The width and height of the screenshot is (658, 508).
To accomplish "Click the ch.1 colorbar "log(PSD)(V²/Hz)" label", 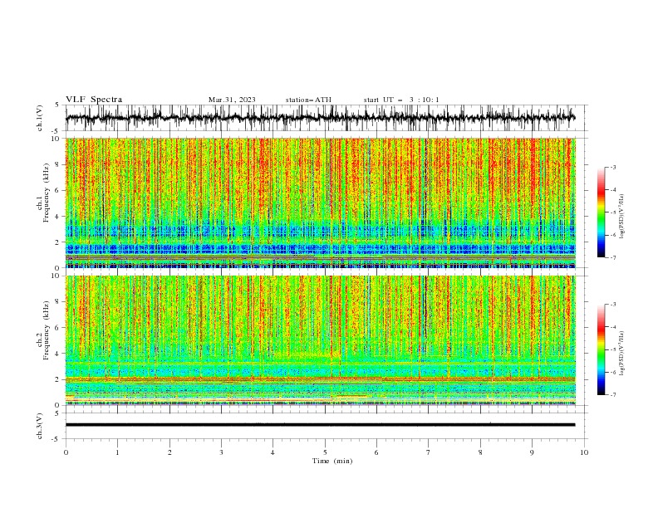I will pyautogui.click(x=621, y=217).
